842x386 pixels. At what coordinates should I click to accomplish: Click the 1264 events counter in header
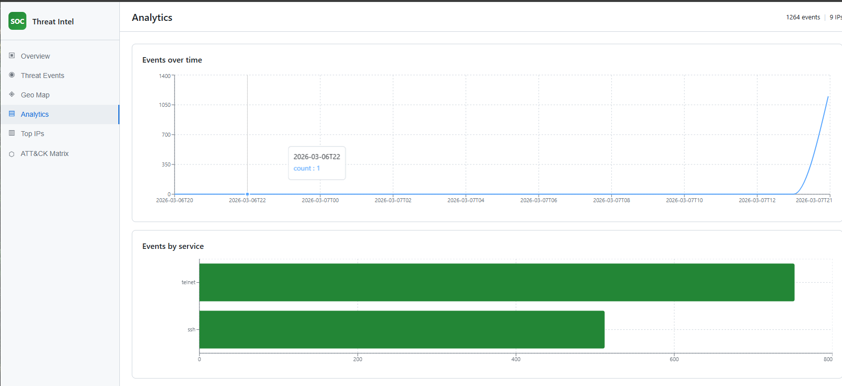(803, 17)
